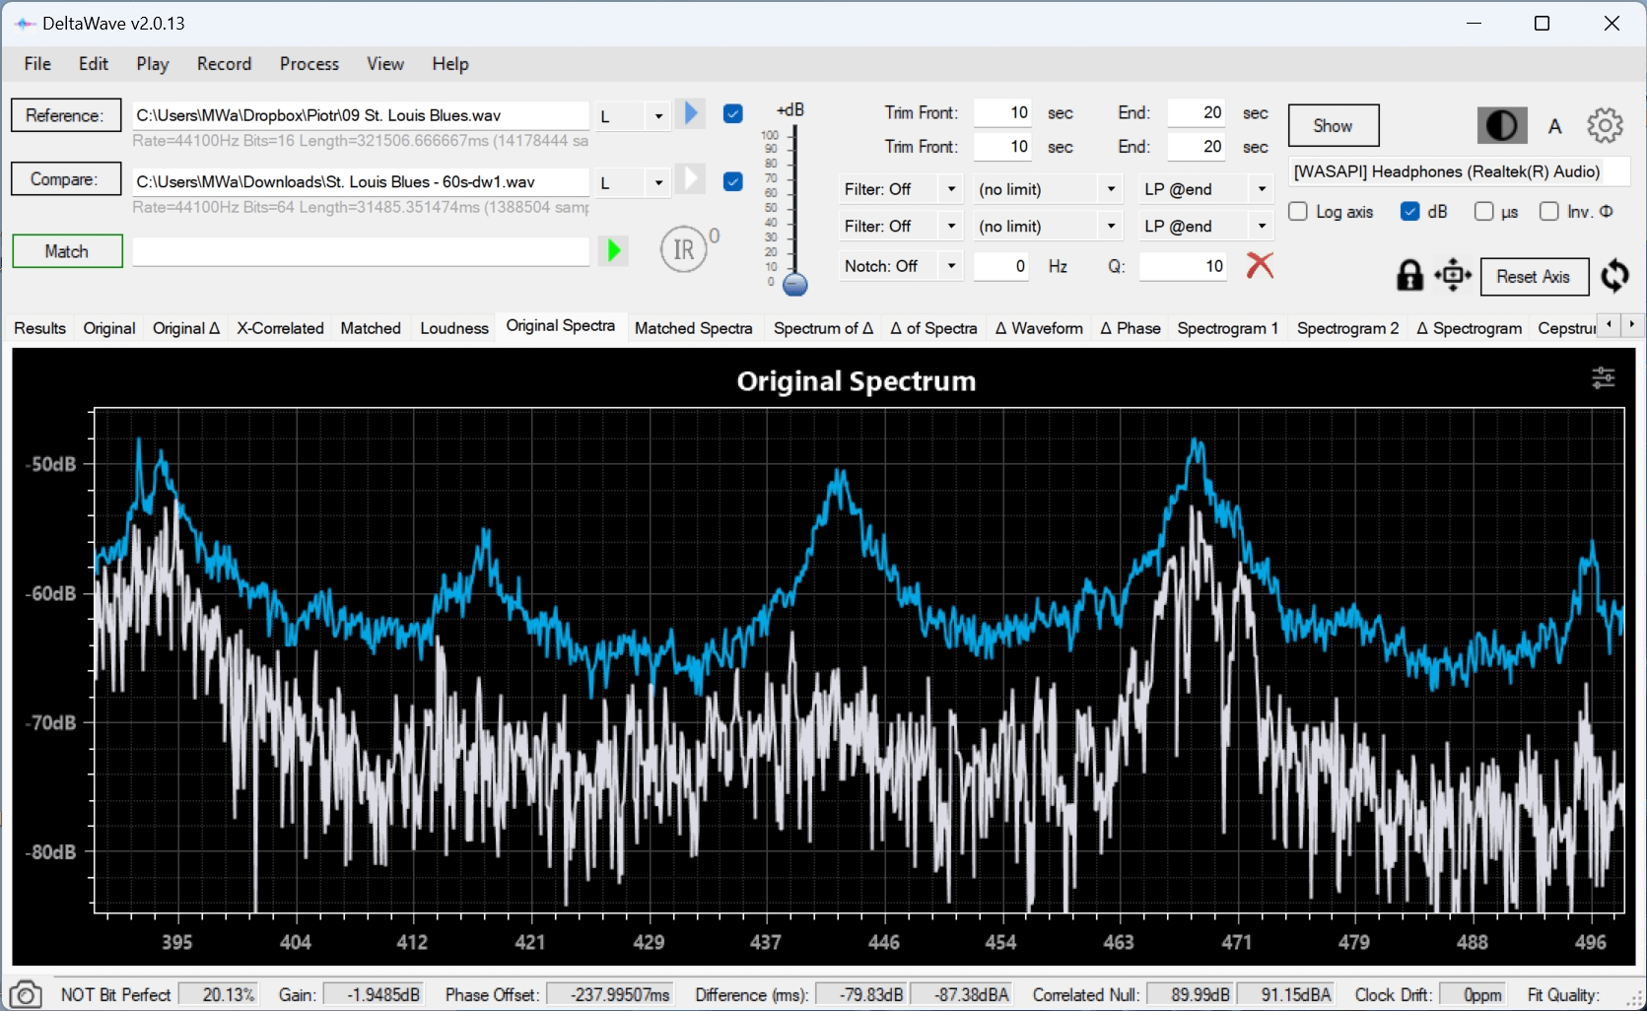Switch to the X-Correlated tab

(280, 328)
